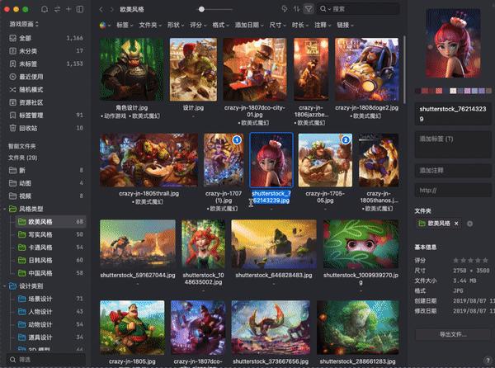Click the 导出文件... export button
The height and width of the screenshot is (368, 495).
pos(453,334)
